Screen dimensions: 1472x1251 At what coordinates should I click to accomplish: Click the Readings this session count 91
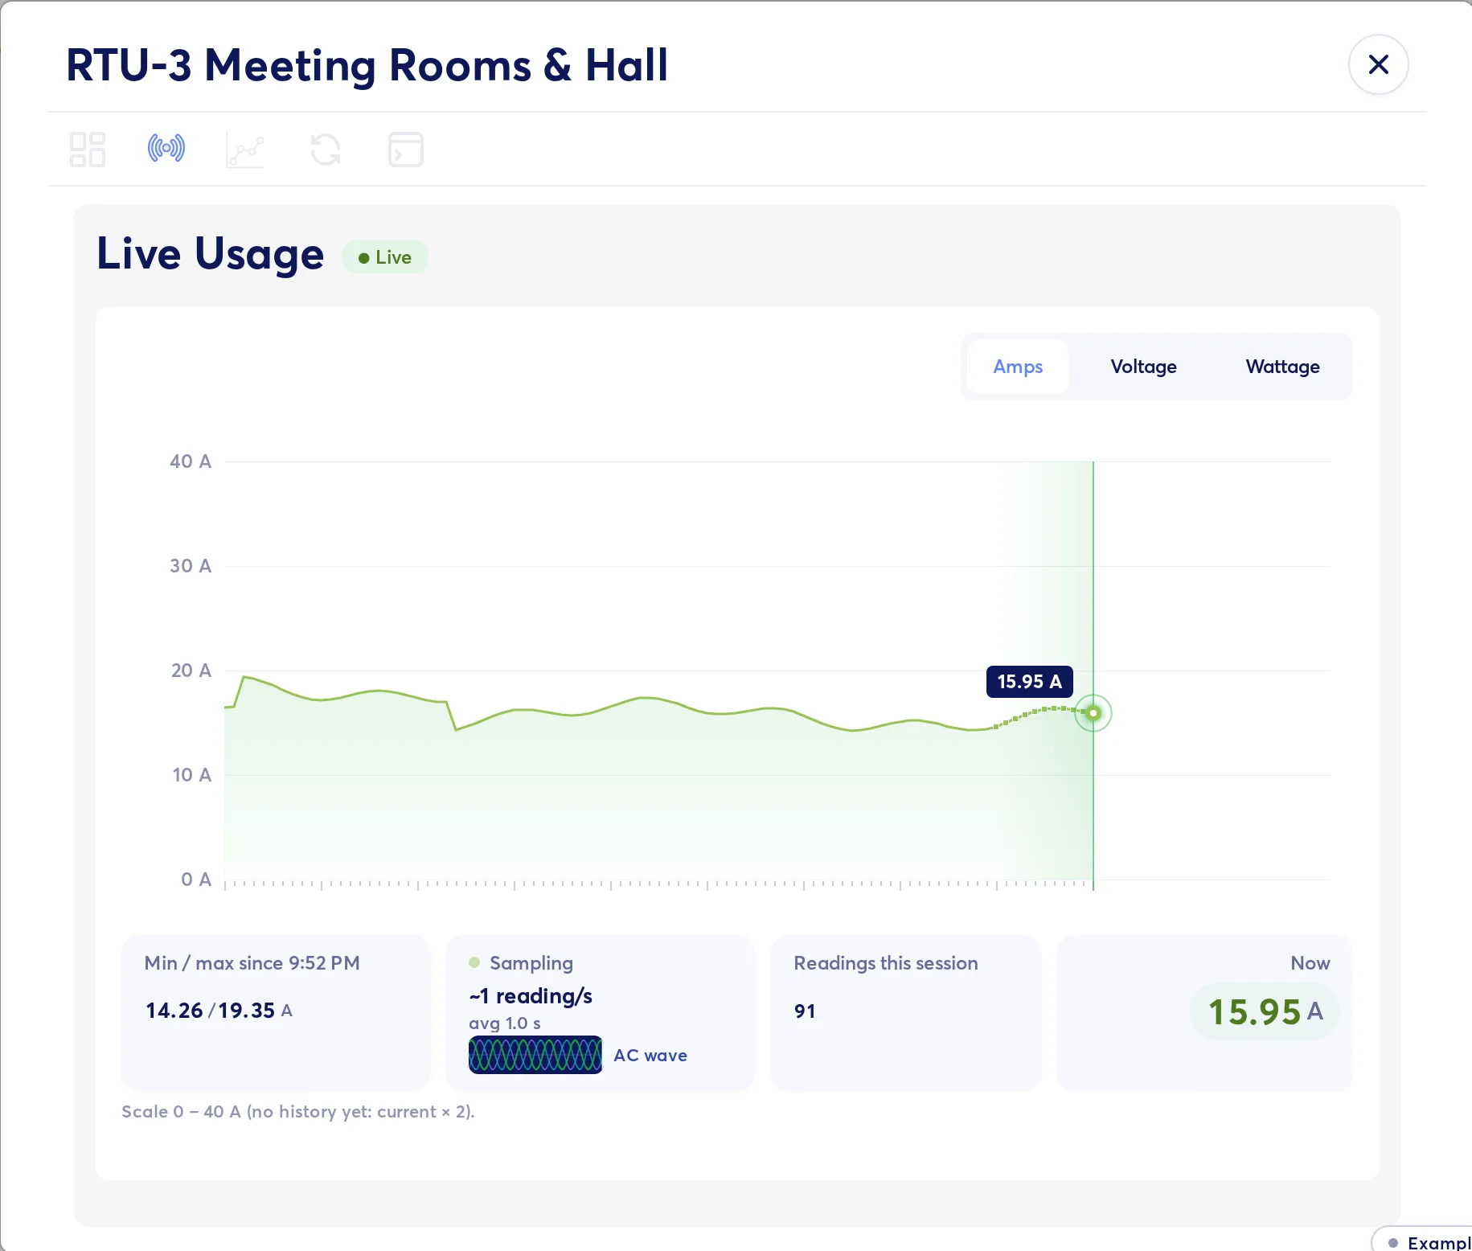point(805,1011)
